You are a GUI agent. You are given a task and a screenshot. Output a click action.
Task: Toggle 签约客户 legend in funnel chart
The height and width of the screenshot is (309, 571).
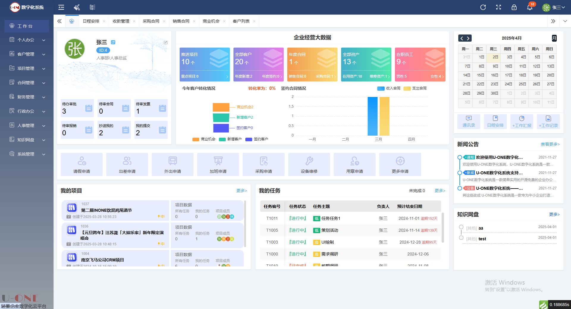point(257,139)
